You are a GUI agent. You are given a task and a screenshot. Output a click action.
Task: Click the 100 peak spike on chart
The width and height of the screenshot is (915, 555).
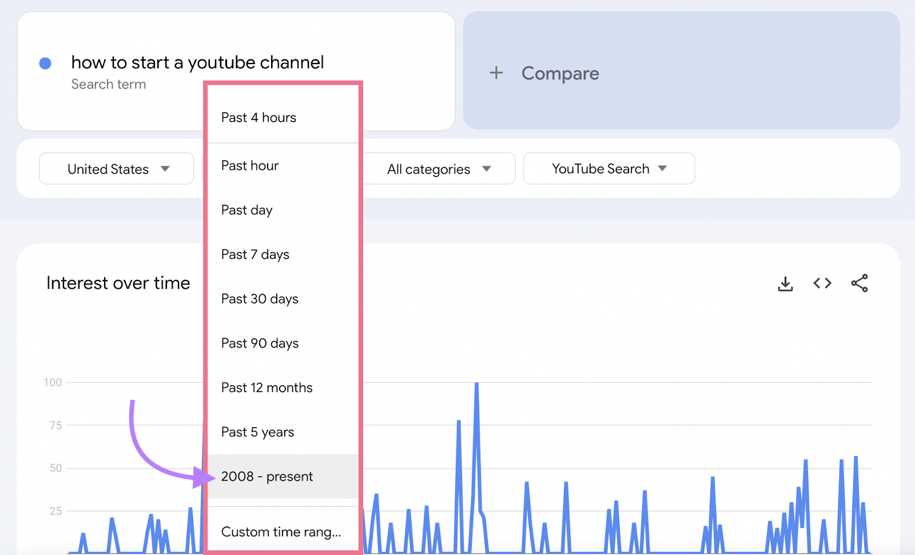476,385
